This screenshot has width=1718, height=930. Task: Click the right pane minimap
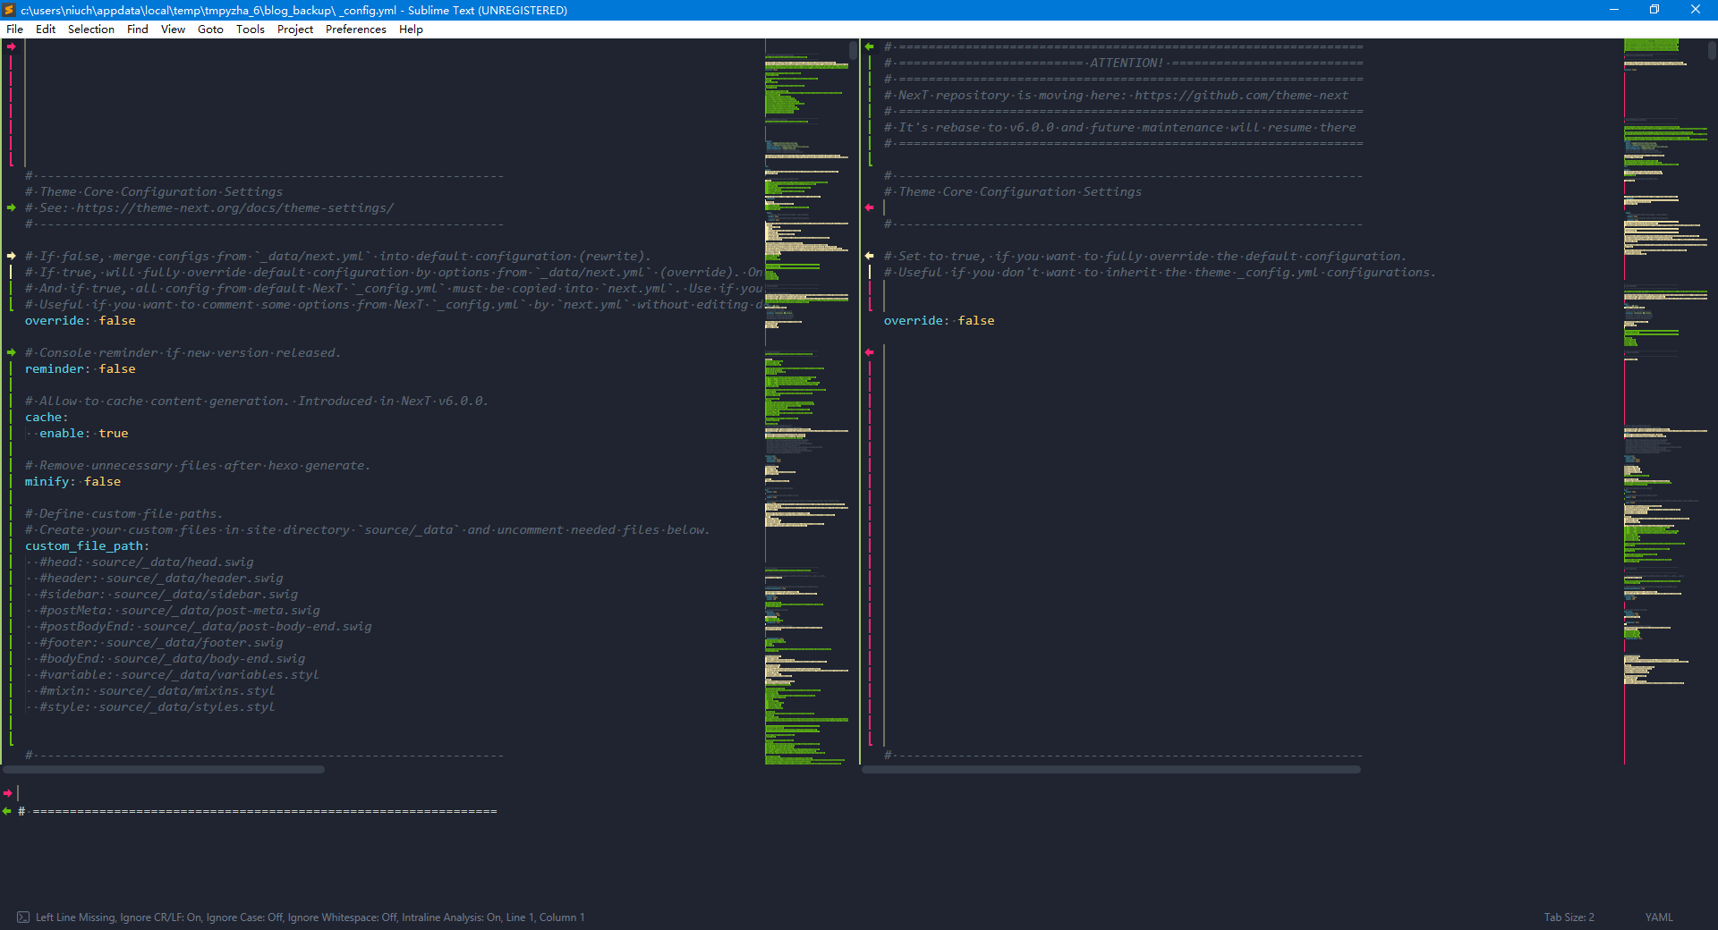tap(1665, 402)
